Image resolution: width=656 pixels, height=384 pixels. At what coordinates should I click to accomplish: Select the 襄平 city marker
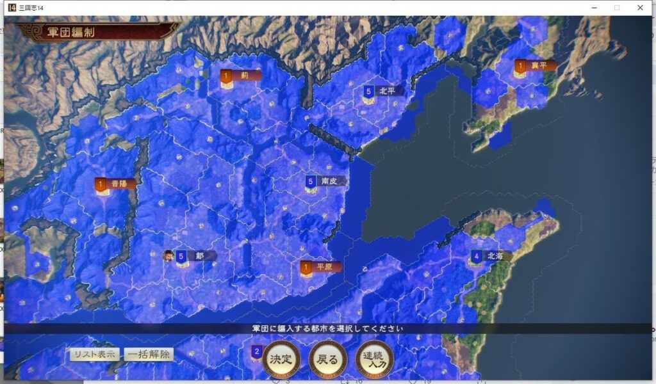click(x=535, y=66)
